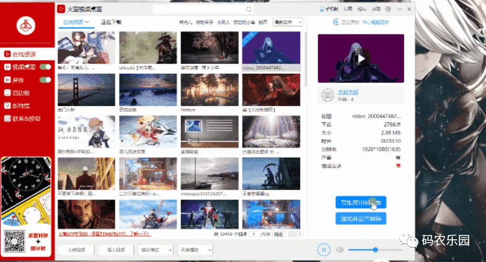This screenshot has width=486, height=262.
Task: Click the 上传视频 upload button
Action: (x=76, y=250)
